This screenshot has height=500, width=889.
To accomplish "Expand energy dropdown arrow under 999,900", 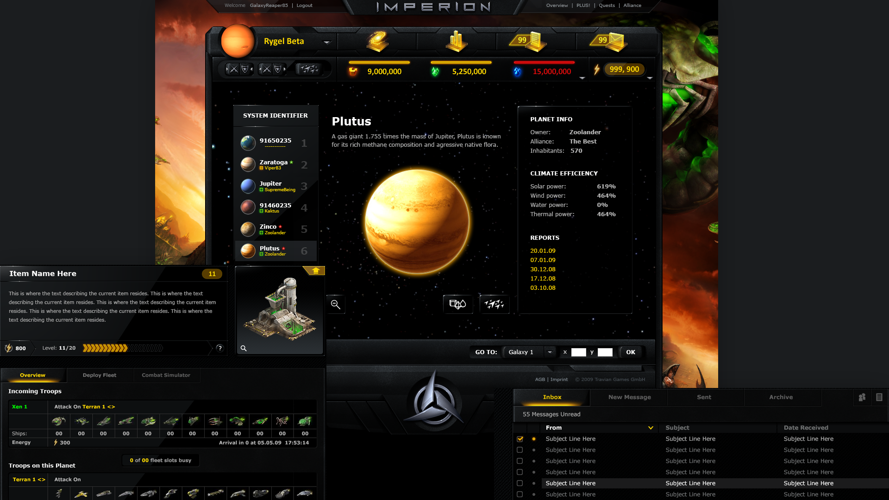I will tap(650, 78).
